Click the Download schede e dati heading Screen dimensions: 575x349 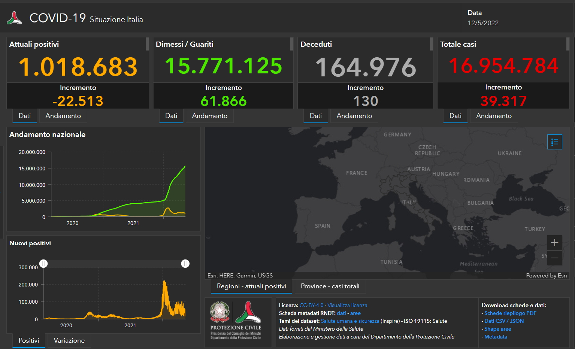click(514, 305)
